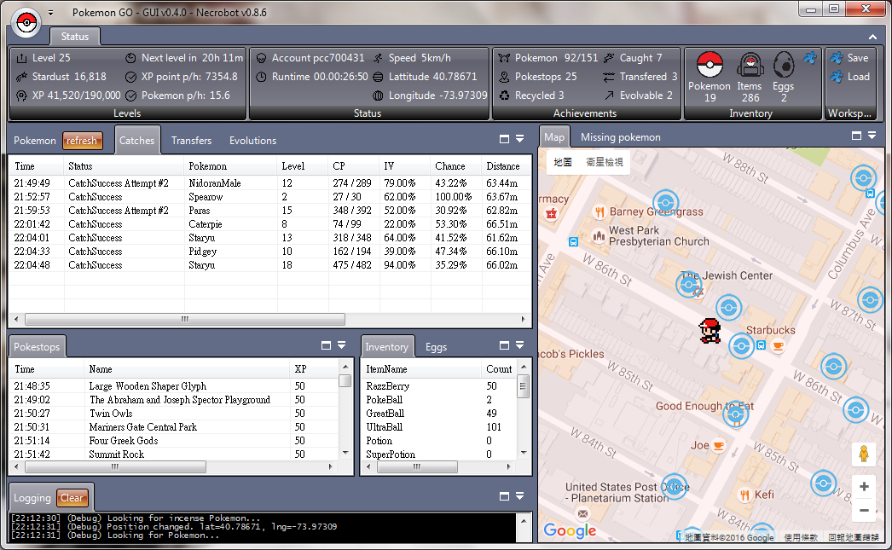This screenshot has width=892, height=550.
Task: Zoom out the map with minus button
Action: 863,510
